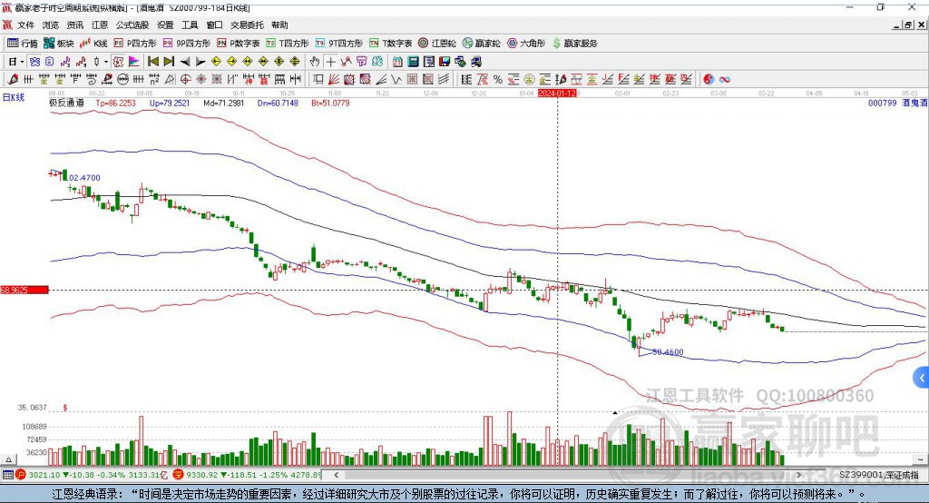
Task: Expand the candlestick style dropdown arrow
Action: [106, 62]
